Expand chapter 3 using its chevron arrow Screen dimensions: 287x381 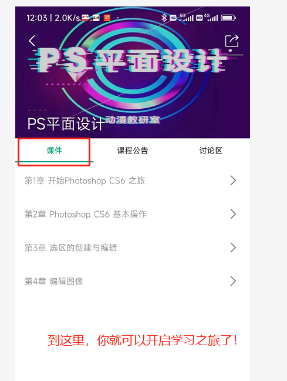(233, 248)
